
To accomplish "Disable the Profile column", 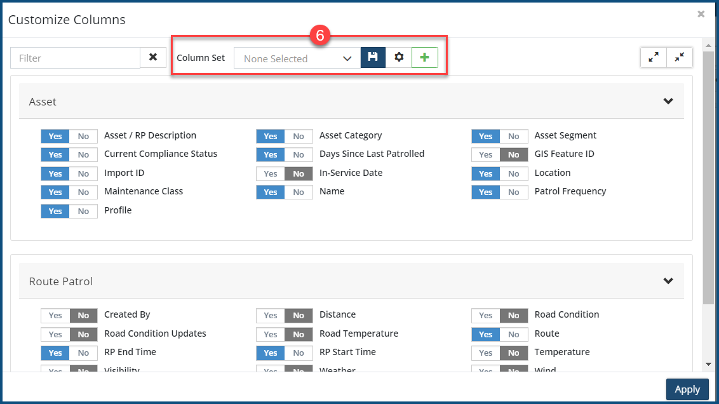I will [x=83, y=211].
